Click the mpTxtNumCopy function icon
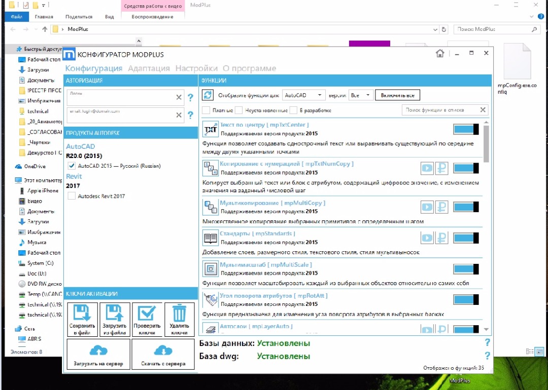Screen dimensions: 548x390 click(x=211, y=169)
